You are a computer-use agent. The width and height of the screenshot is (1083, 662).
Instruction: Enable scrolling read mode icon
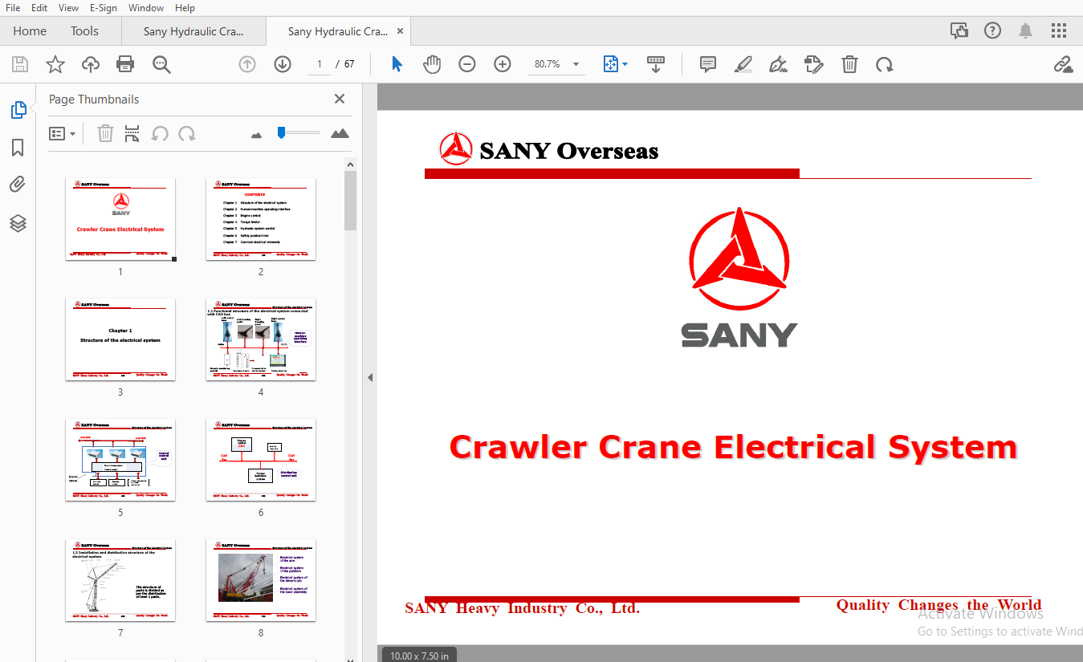click(656, 64)
